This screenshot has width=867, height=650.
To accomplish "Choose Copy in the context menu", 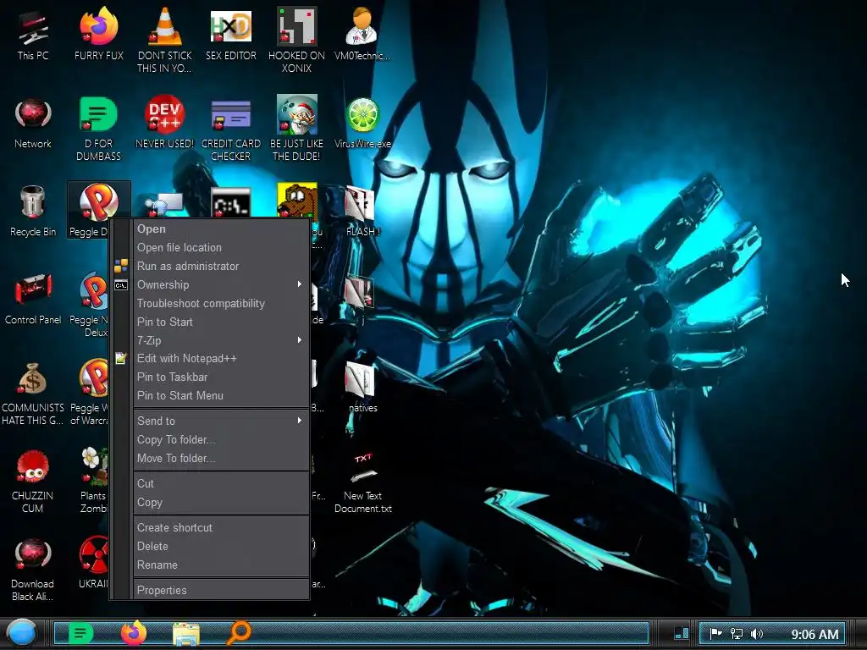I will point(221,503).
